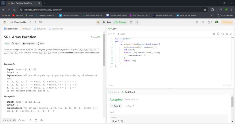Click the Easy difficulty label
The width and height of the screenshot is (235, 124).
pos(7,43)
